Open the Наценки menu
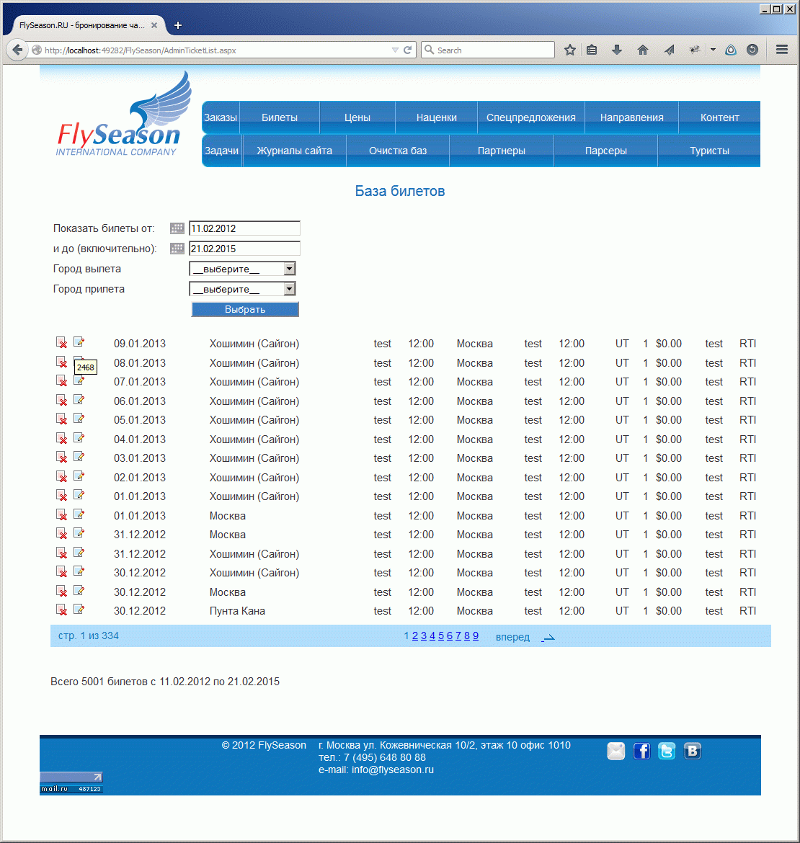 437,117
